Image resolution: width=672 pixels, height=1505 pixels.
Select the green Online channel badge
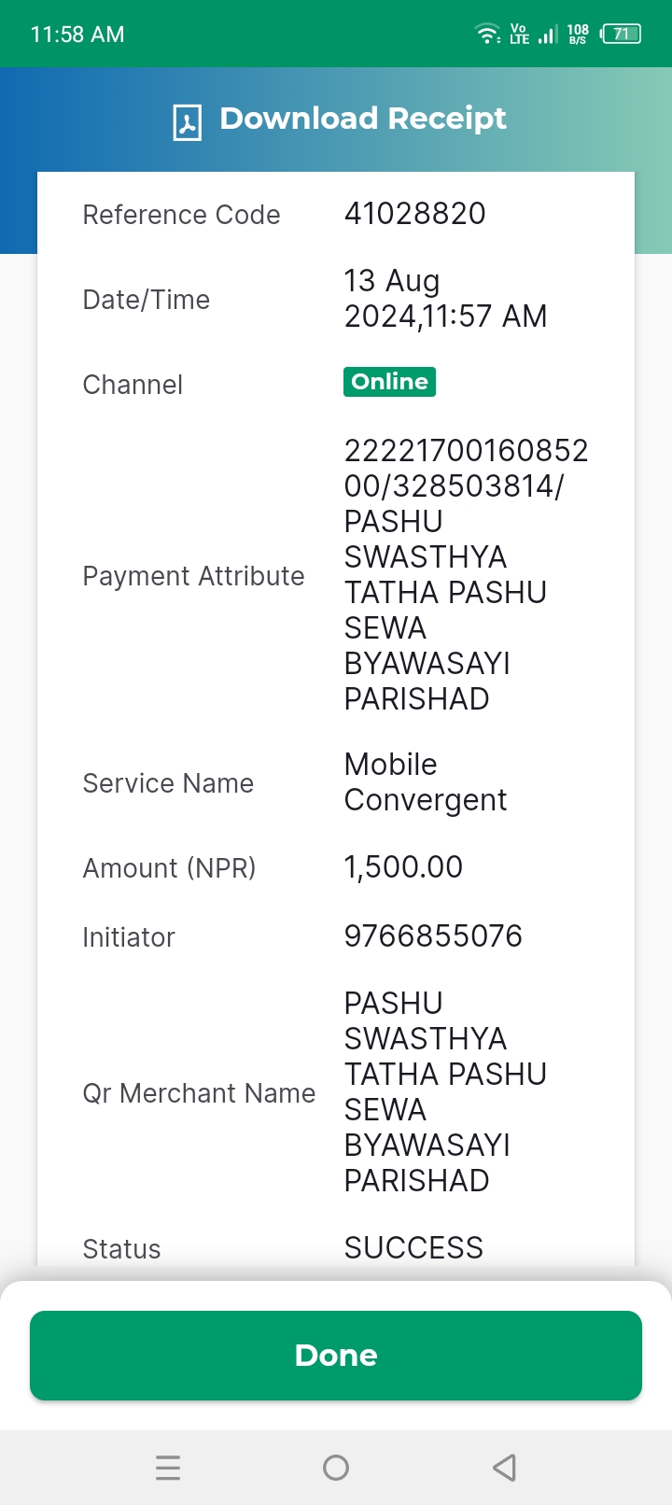pos(389,382)
